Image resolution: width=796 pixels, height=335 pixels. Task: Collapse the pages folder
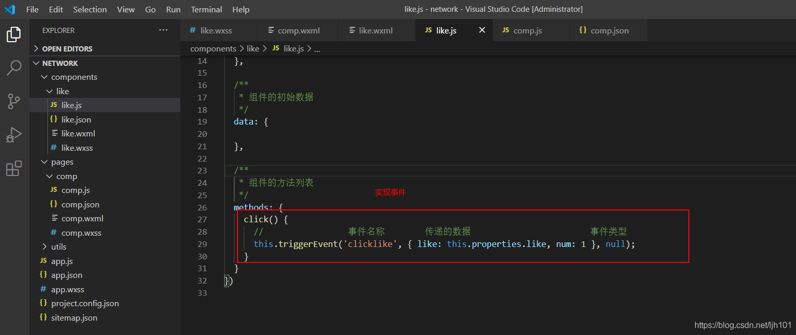pos(105,162)
